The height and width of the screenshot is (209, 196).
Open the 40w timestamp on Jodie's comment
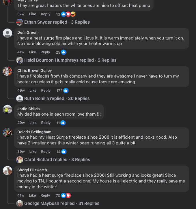[21, 123]
